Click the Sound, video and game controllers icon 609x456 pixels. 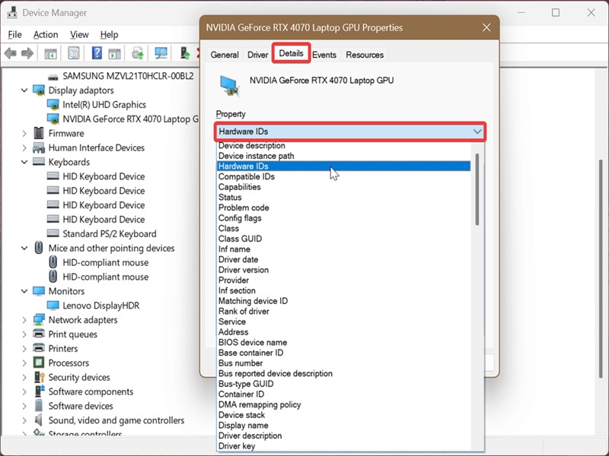tap(39, 420)
